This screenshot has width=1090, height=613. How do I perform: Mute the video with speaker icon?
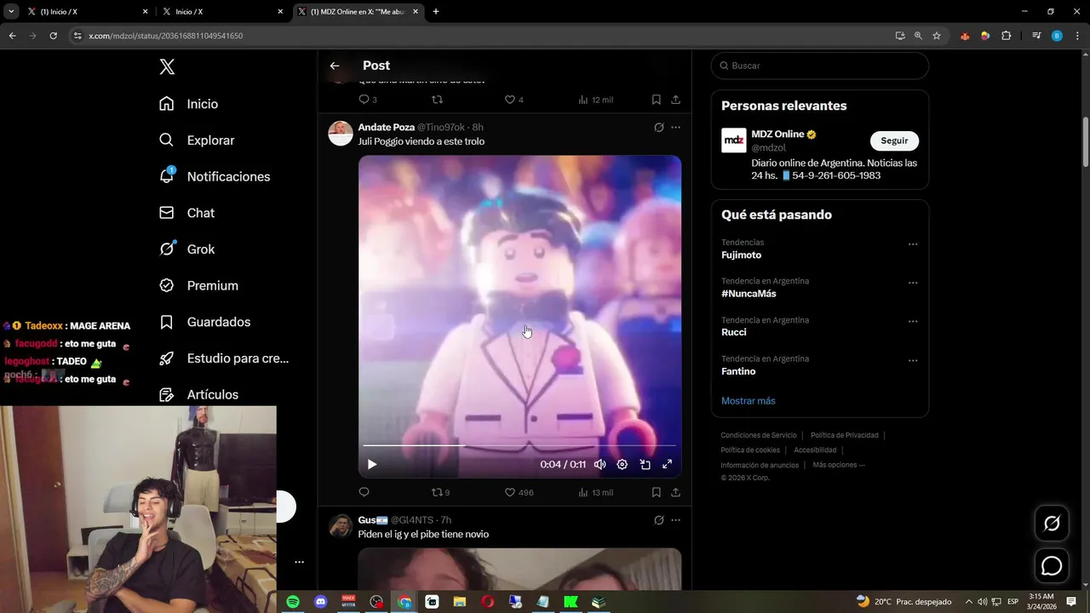pos(600,464)
